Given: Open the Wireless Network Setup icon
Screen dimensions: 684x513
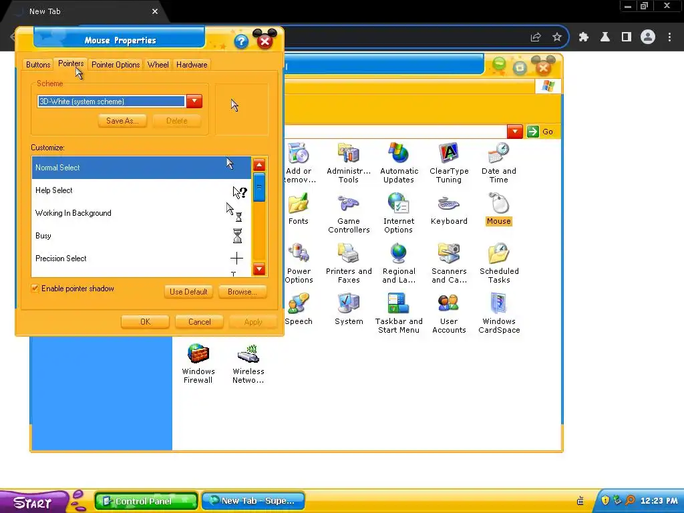Looking at the screenshot, I should (x=248, y=354).
